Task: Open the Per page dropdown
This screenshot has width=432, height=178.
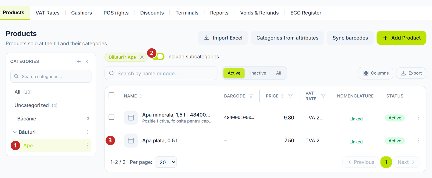Action: click(x=166, y=162)
